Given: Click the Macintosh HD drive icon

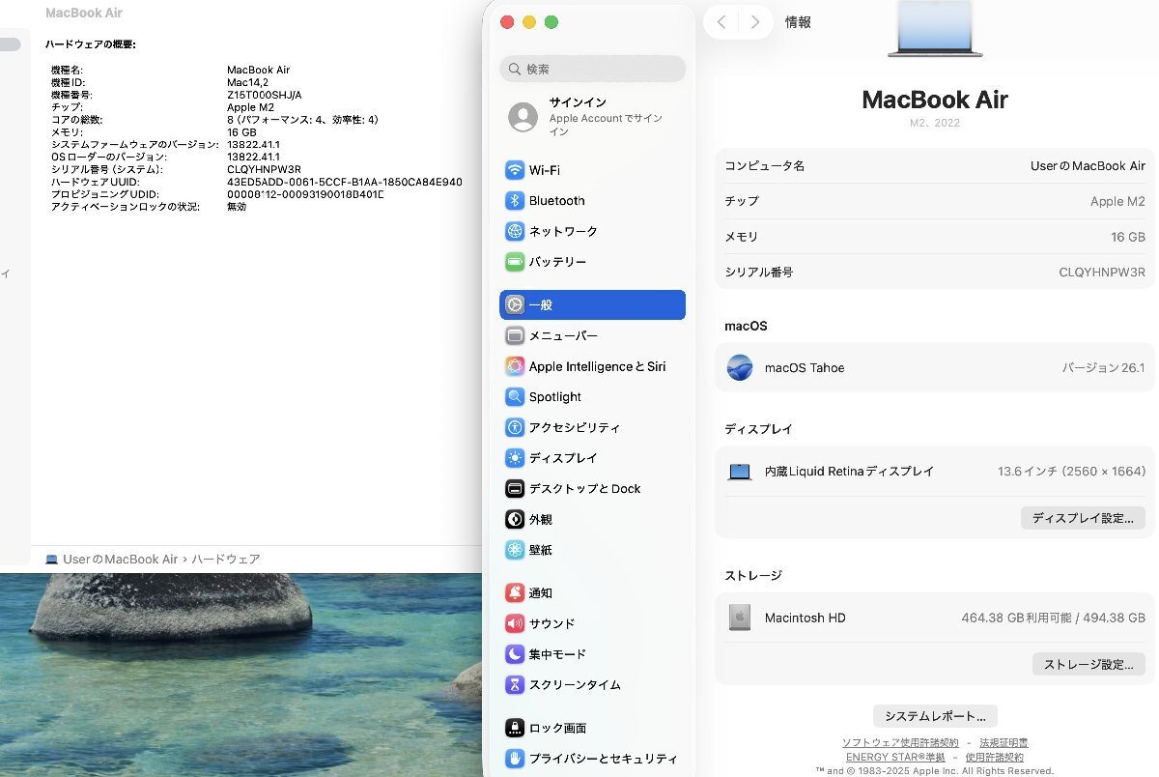Looking at the screenshot, I should pyautogui.click(x=740, y=618).
